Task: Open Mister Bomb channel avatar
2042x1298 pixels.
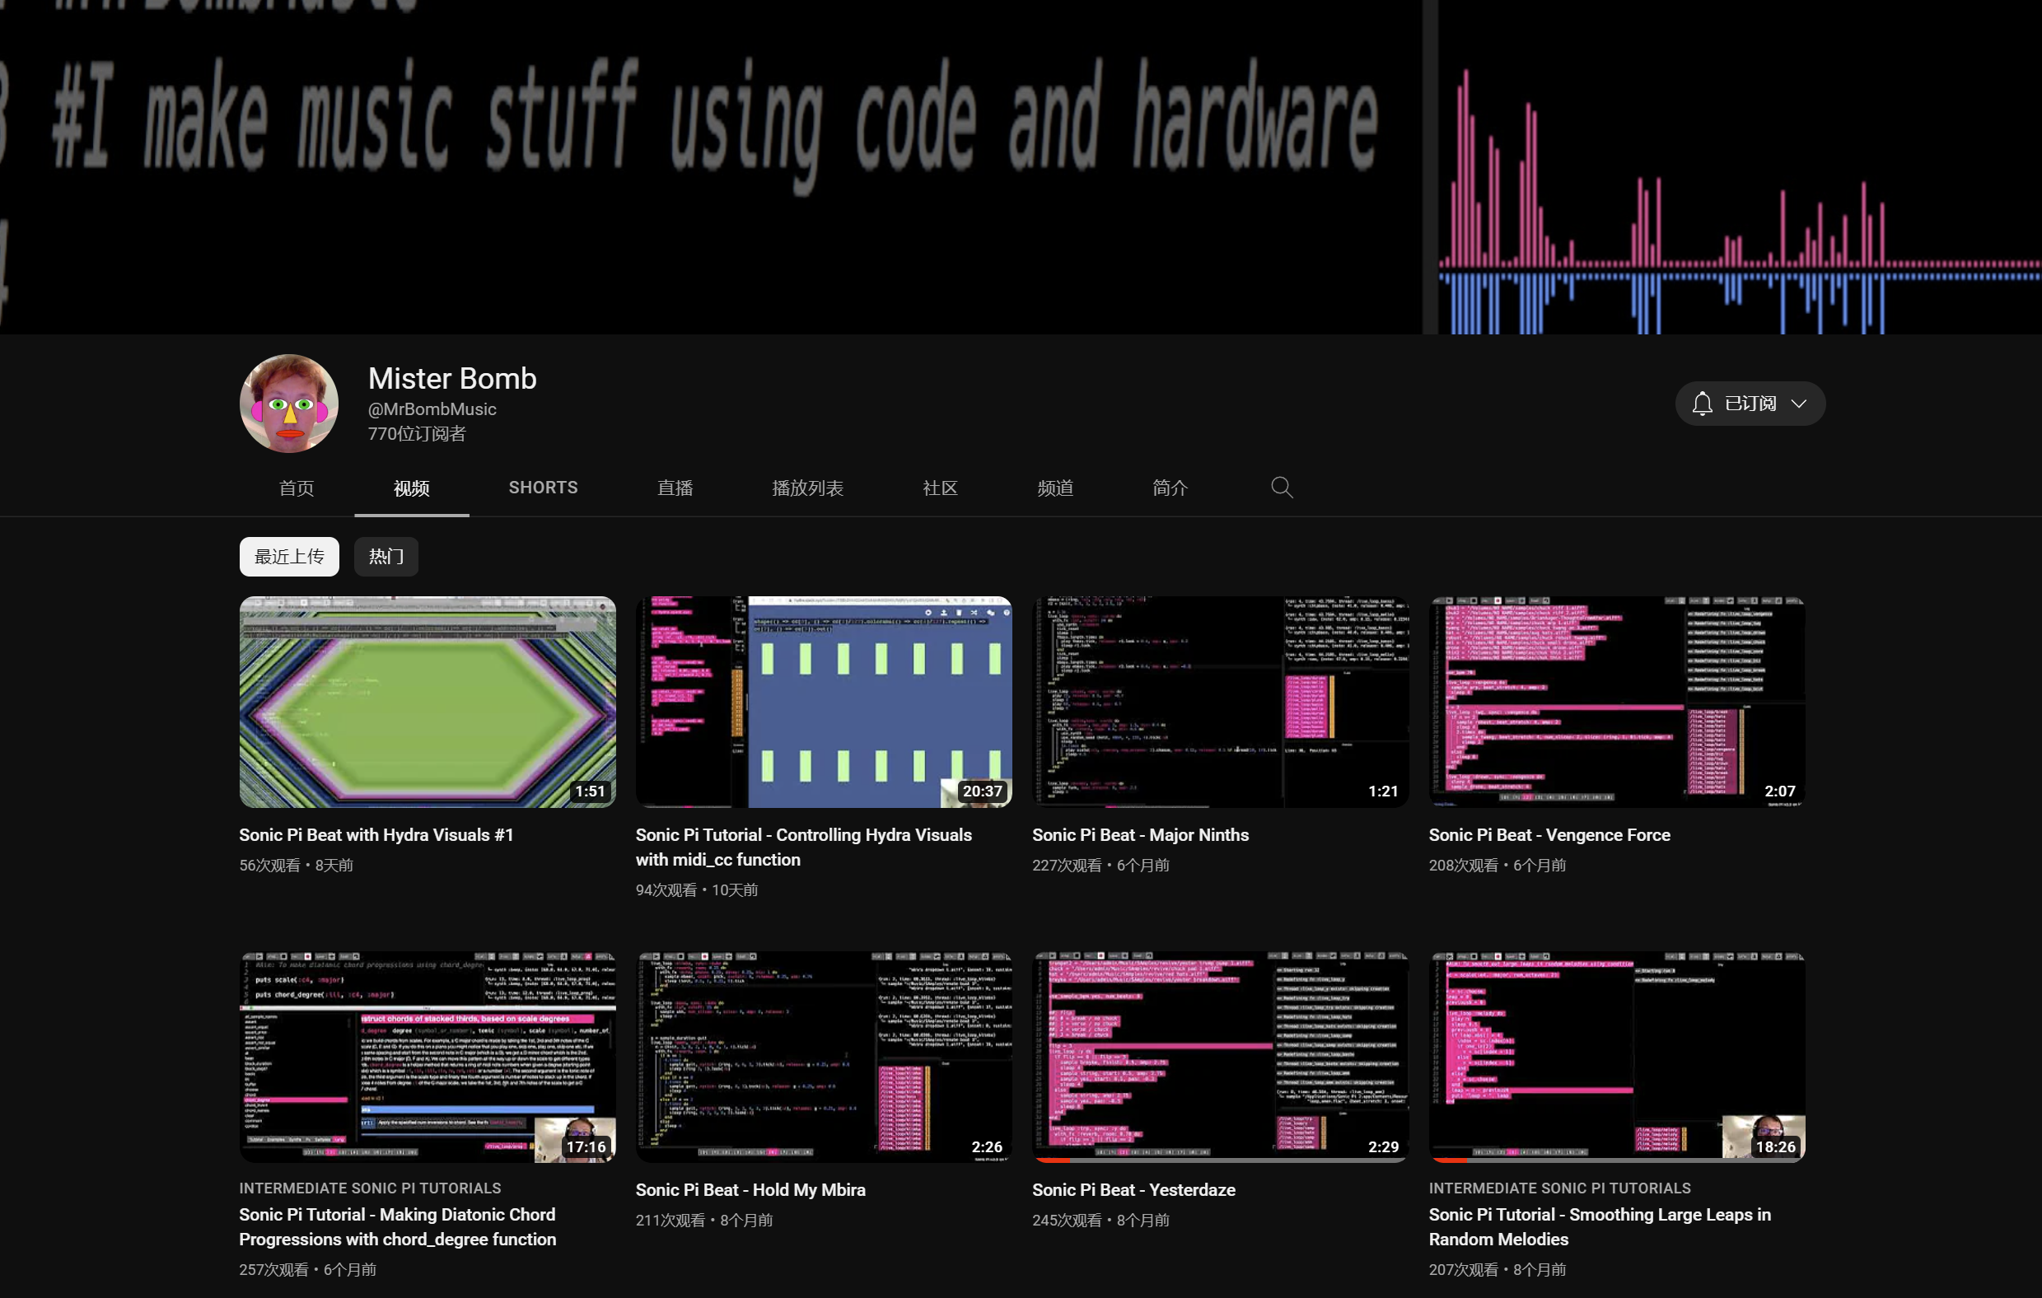Action: coord(289,404)
